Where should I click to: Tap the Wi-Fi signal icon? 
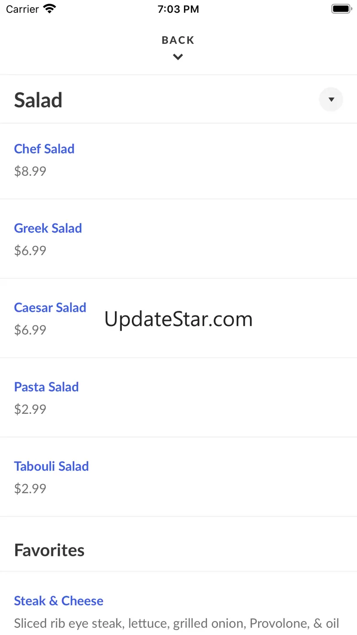point(49,9)
